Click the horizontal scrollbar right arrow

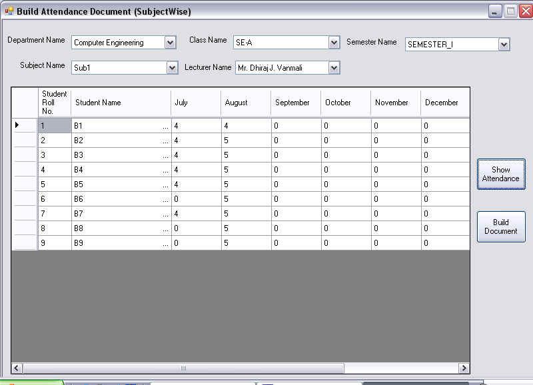click(x=464, y=368)
